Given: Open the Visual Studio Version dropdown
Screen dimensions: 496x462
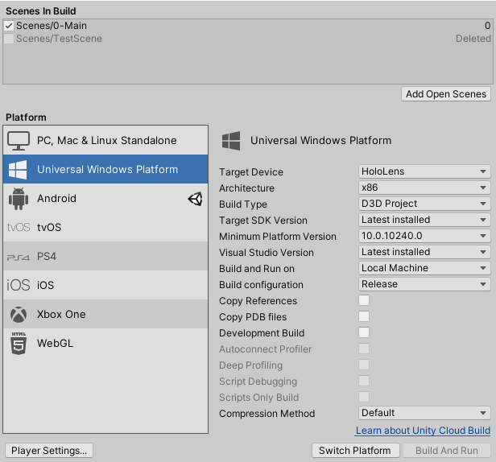Looking at the screenshot, I should pos(424,252).
